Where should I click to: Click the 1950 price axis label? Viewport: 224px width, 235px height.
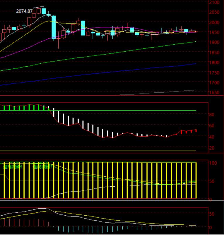214,32
